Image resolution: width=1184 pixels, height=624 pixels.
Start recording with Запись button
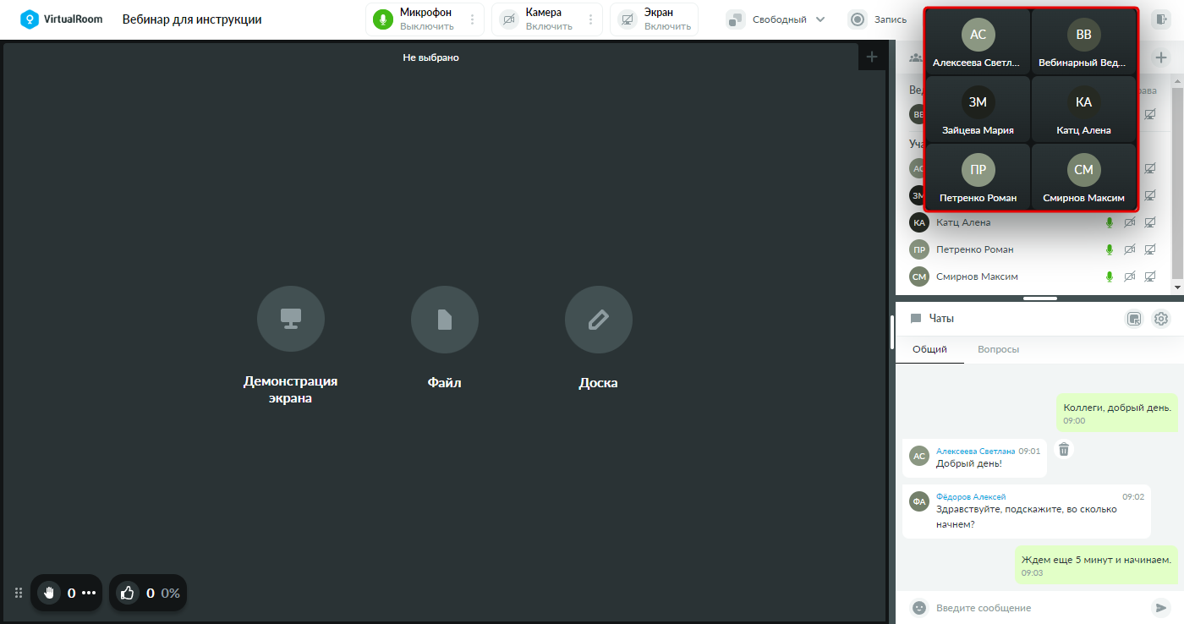878,19
